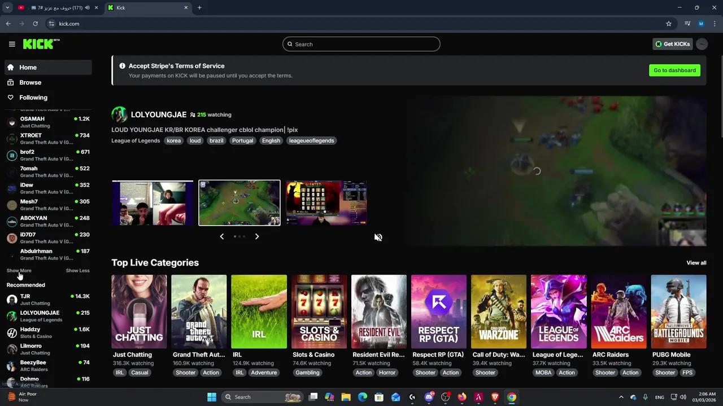Focus the Kick search field
The height and width of the screenshot is (406, 723).
361,44
